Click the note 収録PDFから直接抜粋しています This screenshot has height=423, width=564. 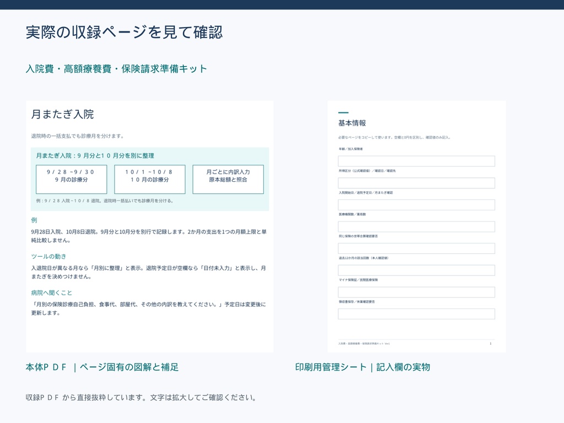[141, 398]
